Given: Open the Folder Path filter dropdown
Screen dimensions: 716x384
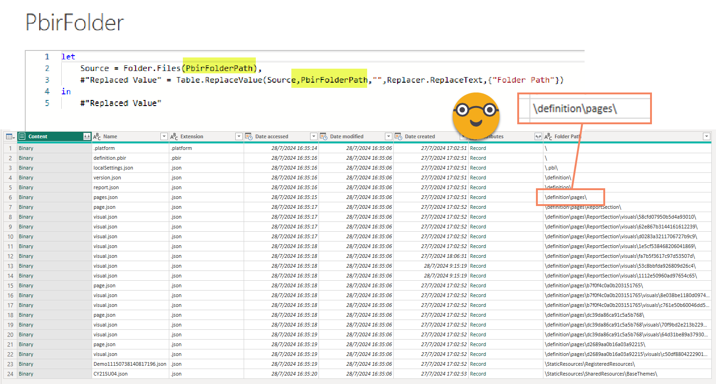Looking at the screenshot, I should [x=706, y=136].
